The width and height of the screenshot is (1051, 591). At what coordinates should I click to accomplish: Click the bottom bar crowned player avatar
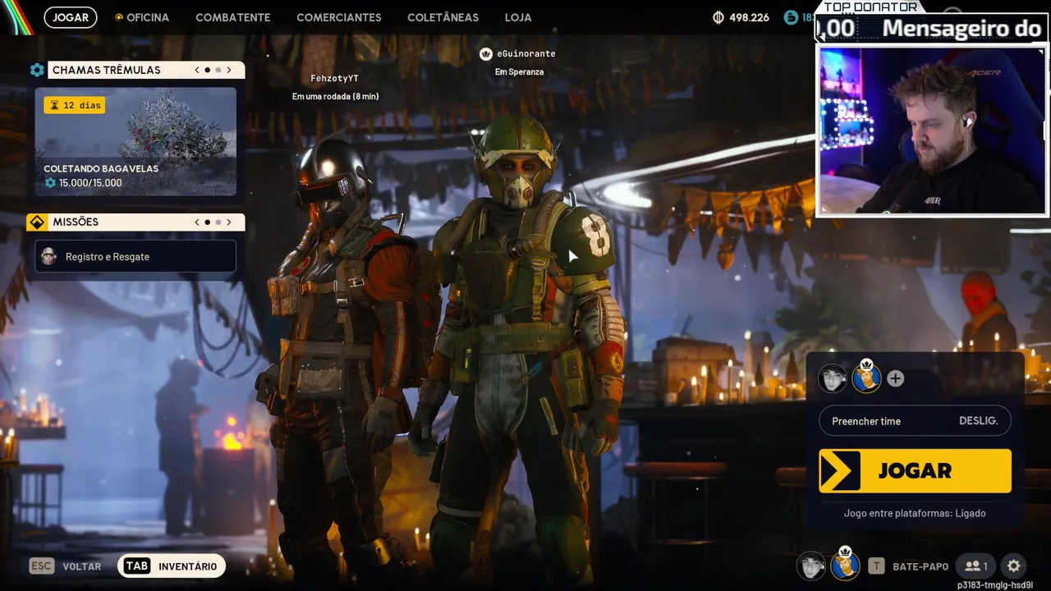coord(845,565)
